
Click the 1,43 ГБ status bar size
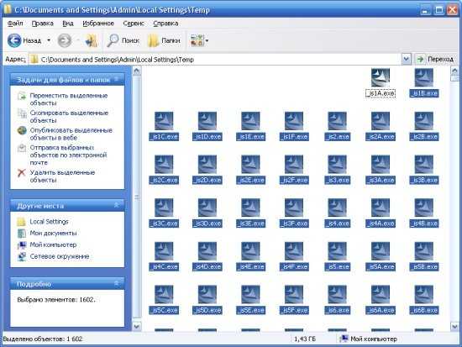coord(305,339)
